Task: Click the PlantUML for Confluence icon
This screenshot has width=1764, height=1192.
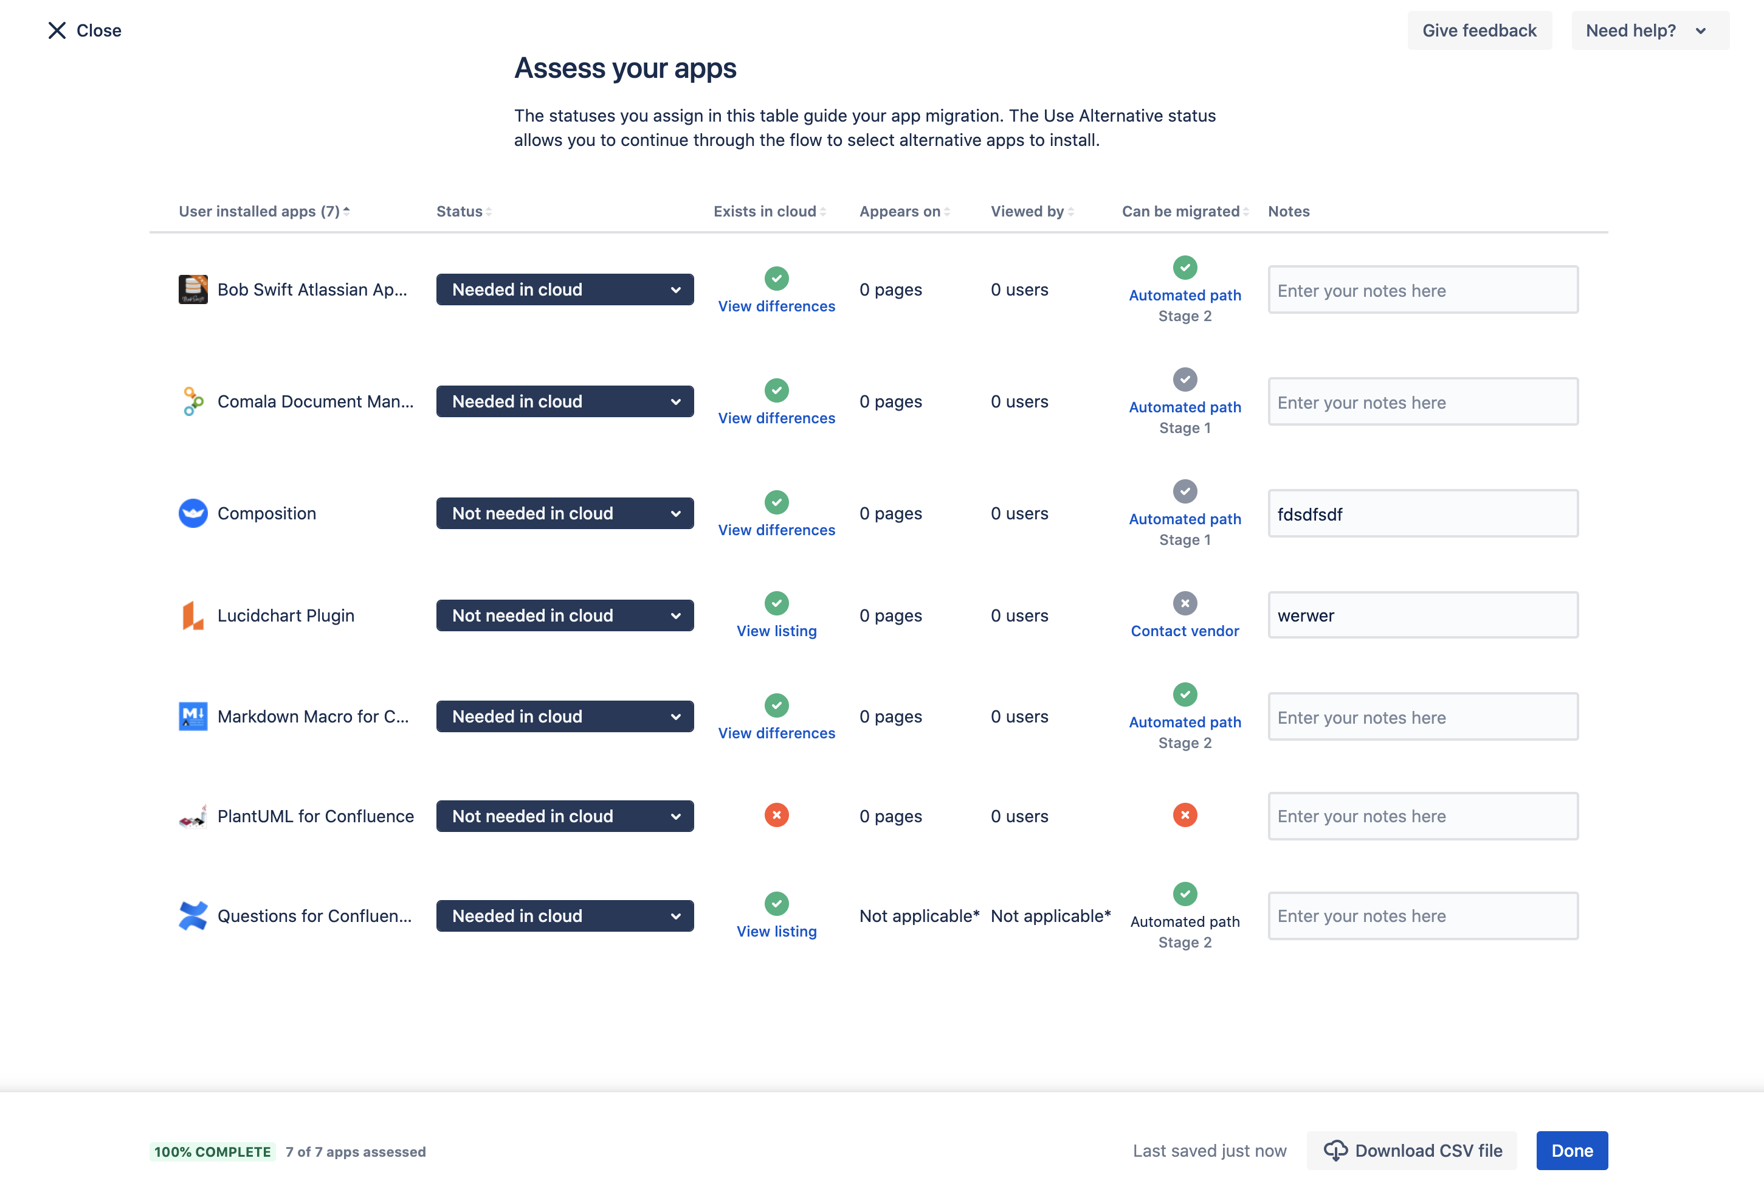Action: click(x=193, y=816)
